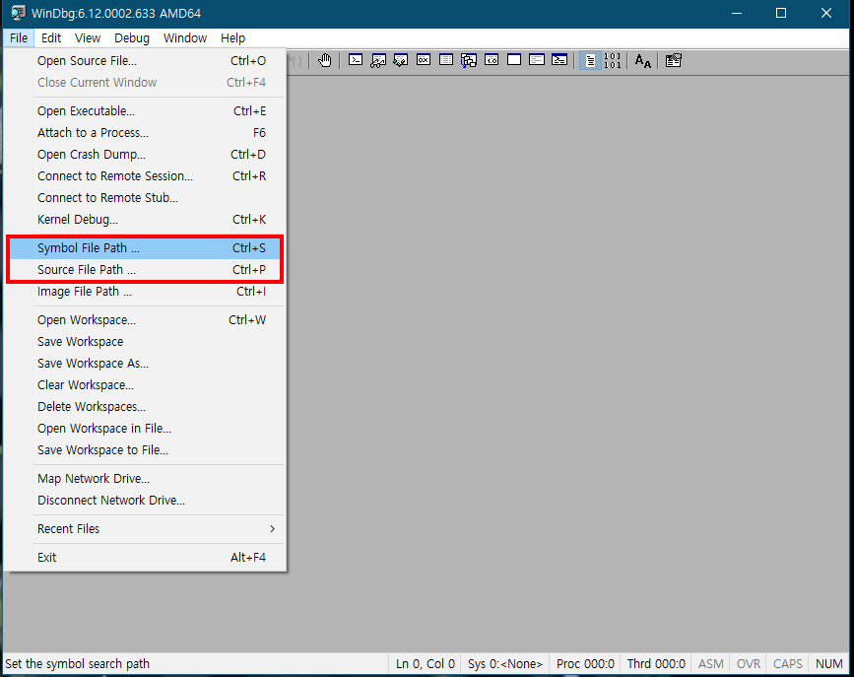Select Image File Path ... entry
Viewport: 854px width, 677px height.
(145, 292)
